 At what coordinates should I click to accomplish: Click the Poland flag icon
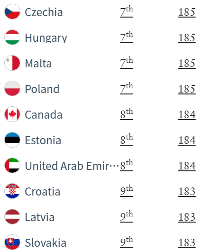(12, 88)
